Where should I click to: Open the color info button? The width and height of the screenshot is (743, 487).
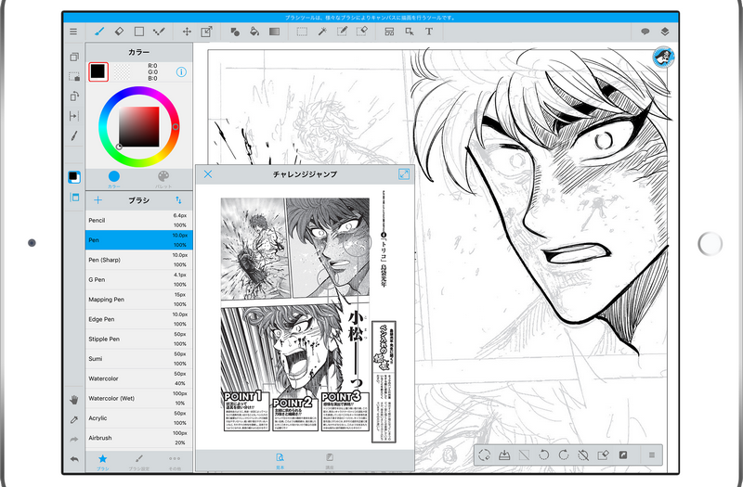tap(181, 72)
